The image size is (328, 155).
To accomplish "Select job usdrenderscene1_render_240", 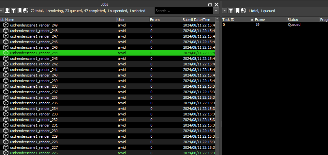I will 108,75.
